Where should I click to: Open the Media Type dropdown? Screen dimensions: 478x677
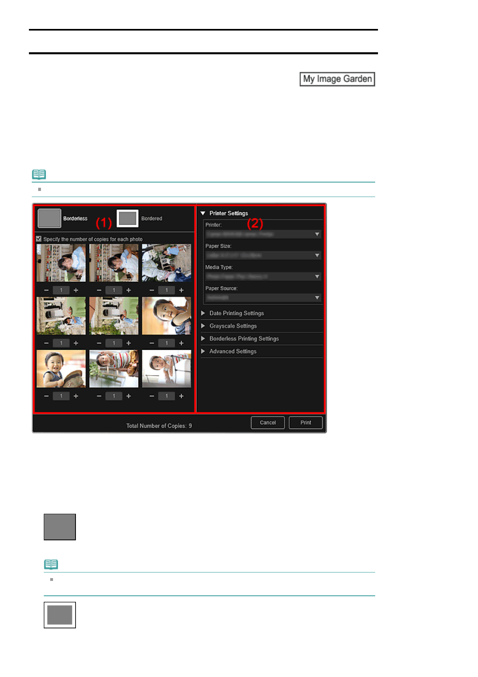(263, 277)
